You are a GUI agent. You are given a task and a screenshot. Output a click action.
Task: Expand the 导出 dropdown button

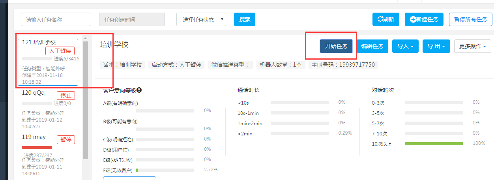point(436,46)
